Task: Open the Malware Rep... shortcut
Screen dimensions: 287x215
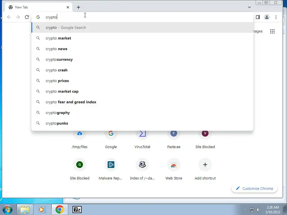Action: click(x=111, y=169)
